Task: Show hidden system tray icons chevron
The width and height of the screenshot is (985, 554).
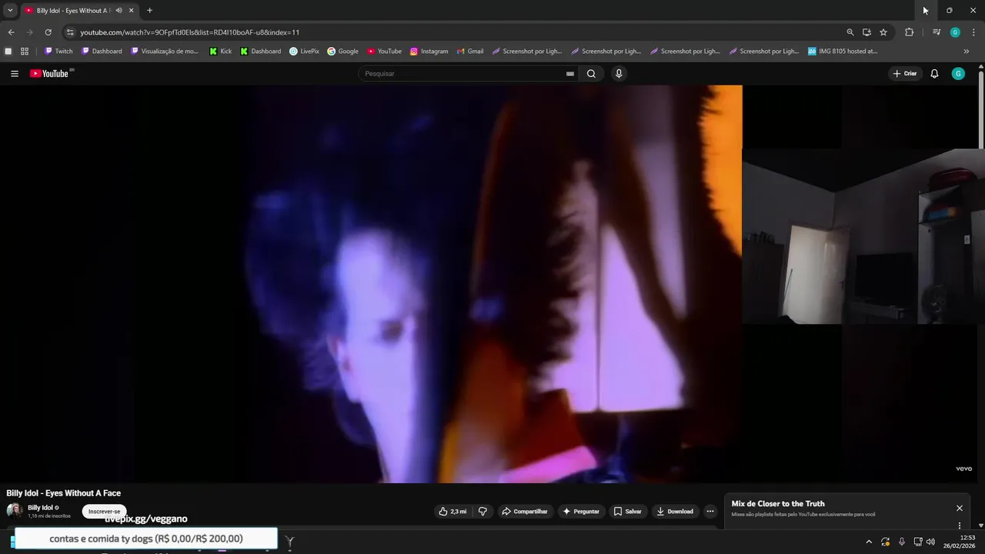Action: (869, 542)
